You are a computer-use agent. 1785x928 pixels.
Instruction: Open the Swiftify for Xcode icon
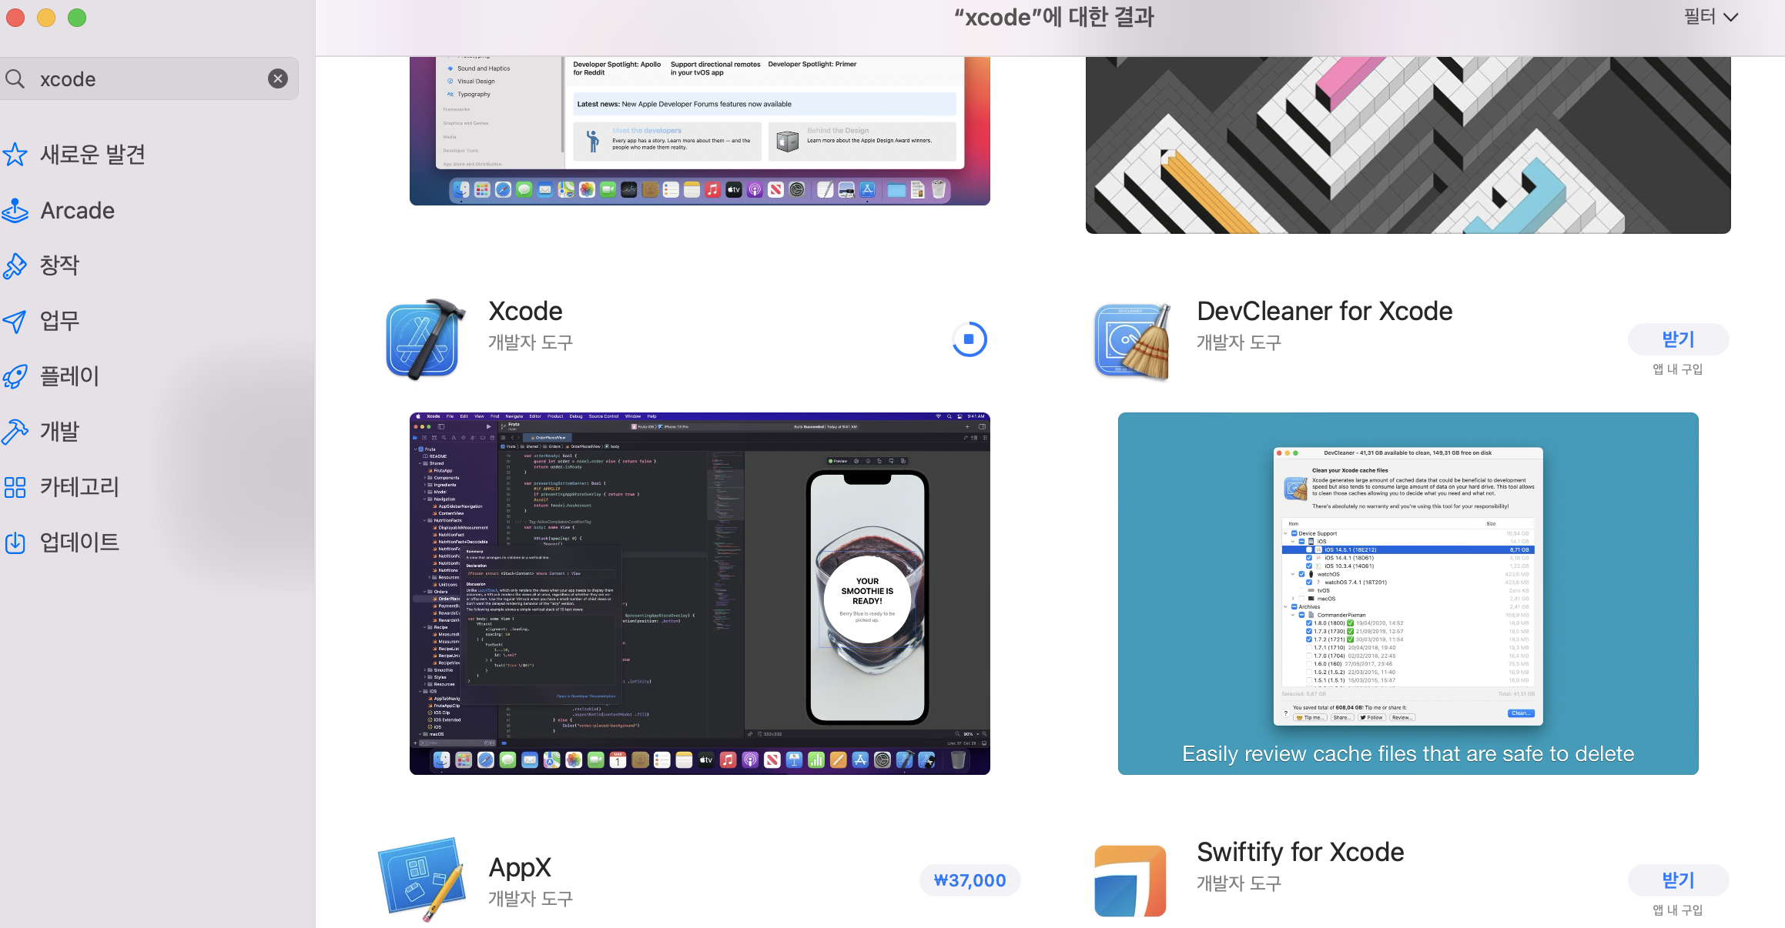coord(1130,881)
